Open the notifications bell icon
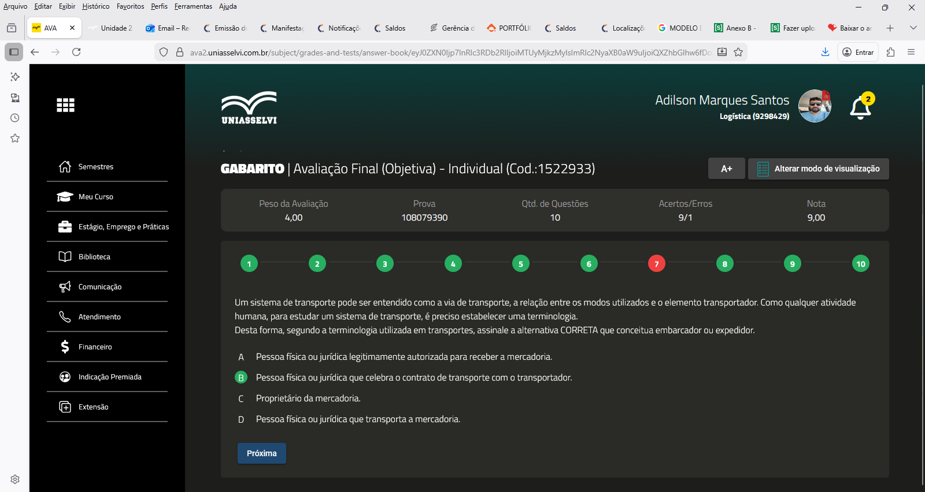This screenshot has width=925, height=492. [860, 108]
